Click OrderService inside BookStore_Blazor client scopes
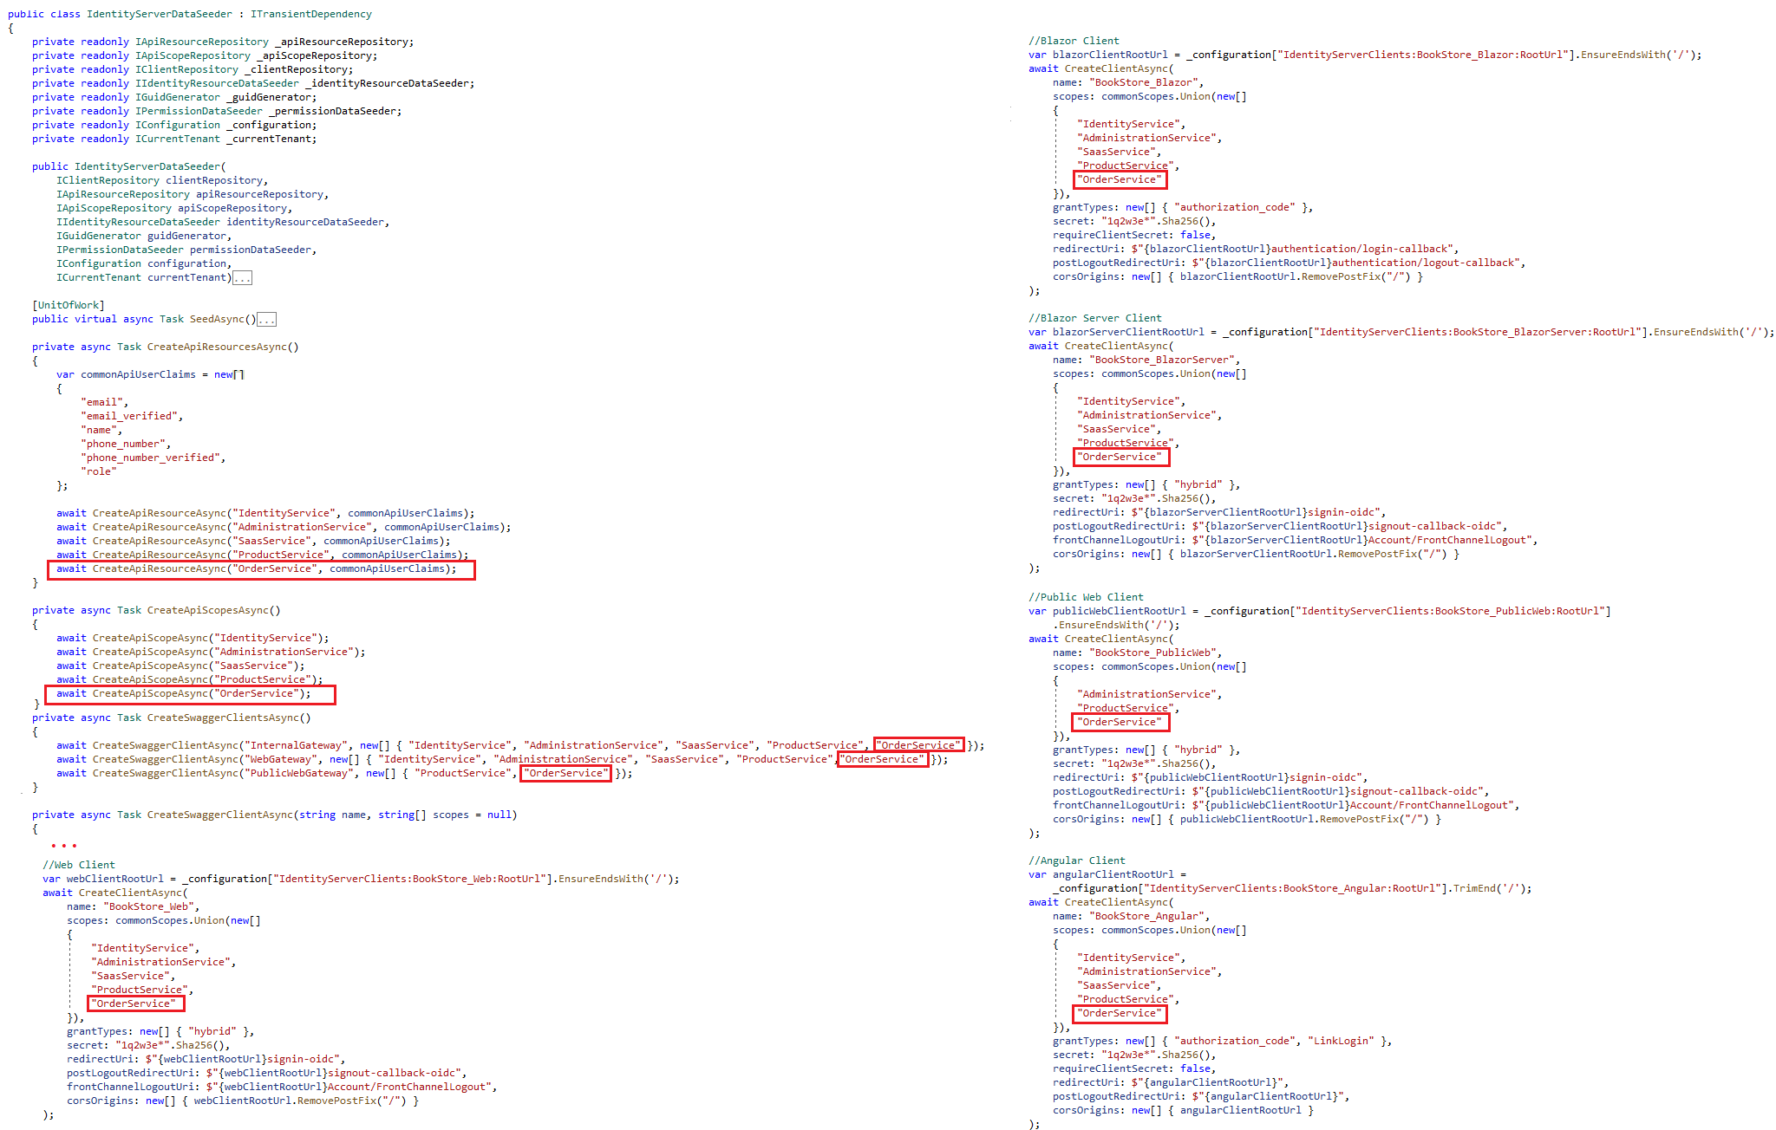This screenshot has height=1130, width=1776. click(1120, 179)
